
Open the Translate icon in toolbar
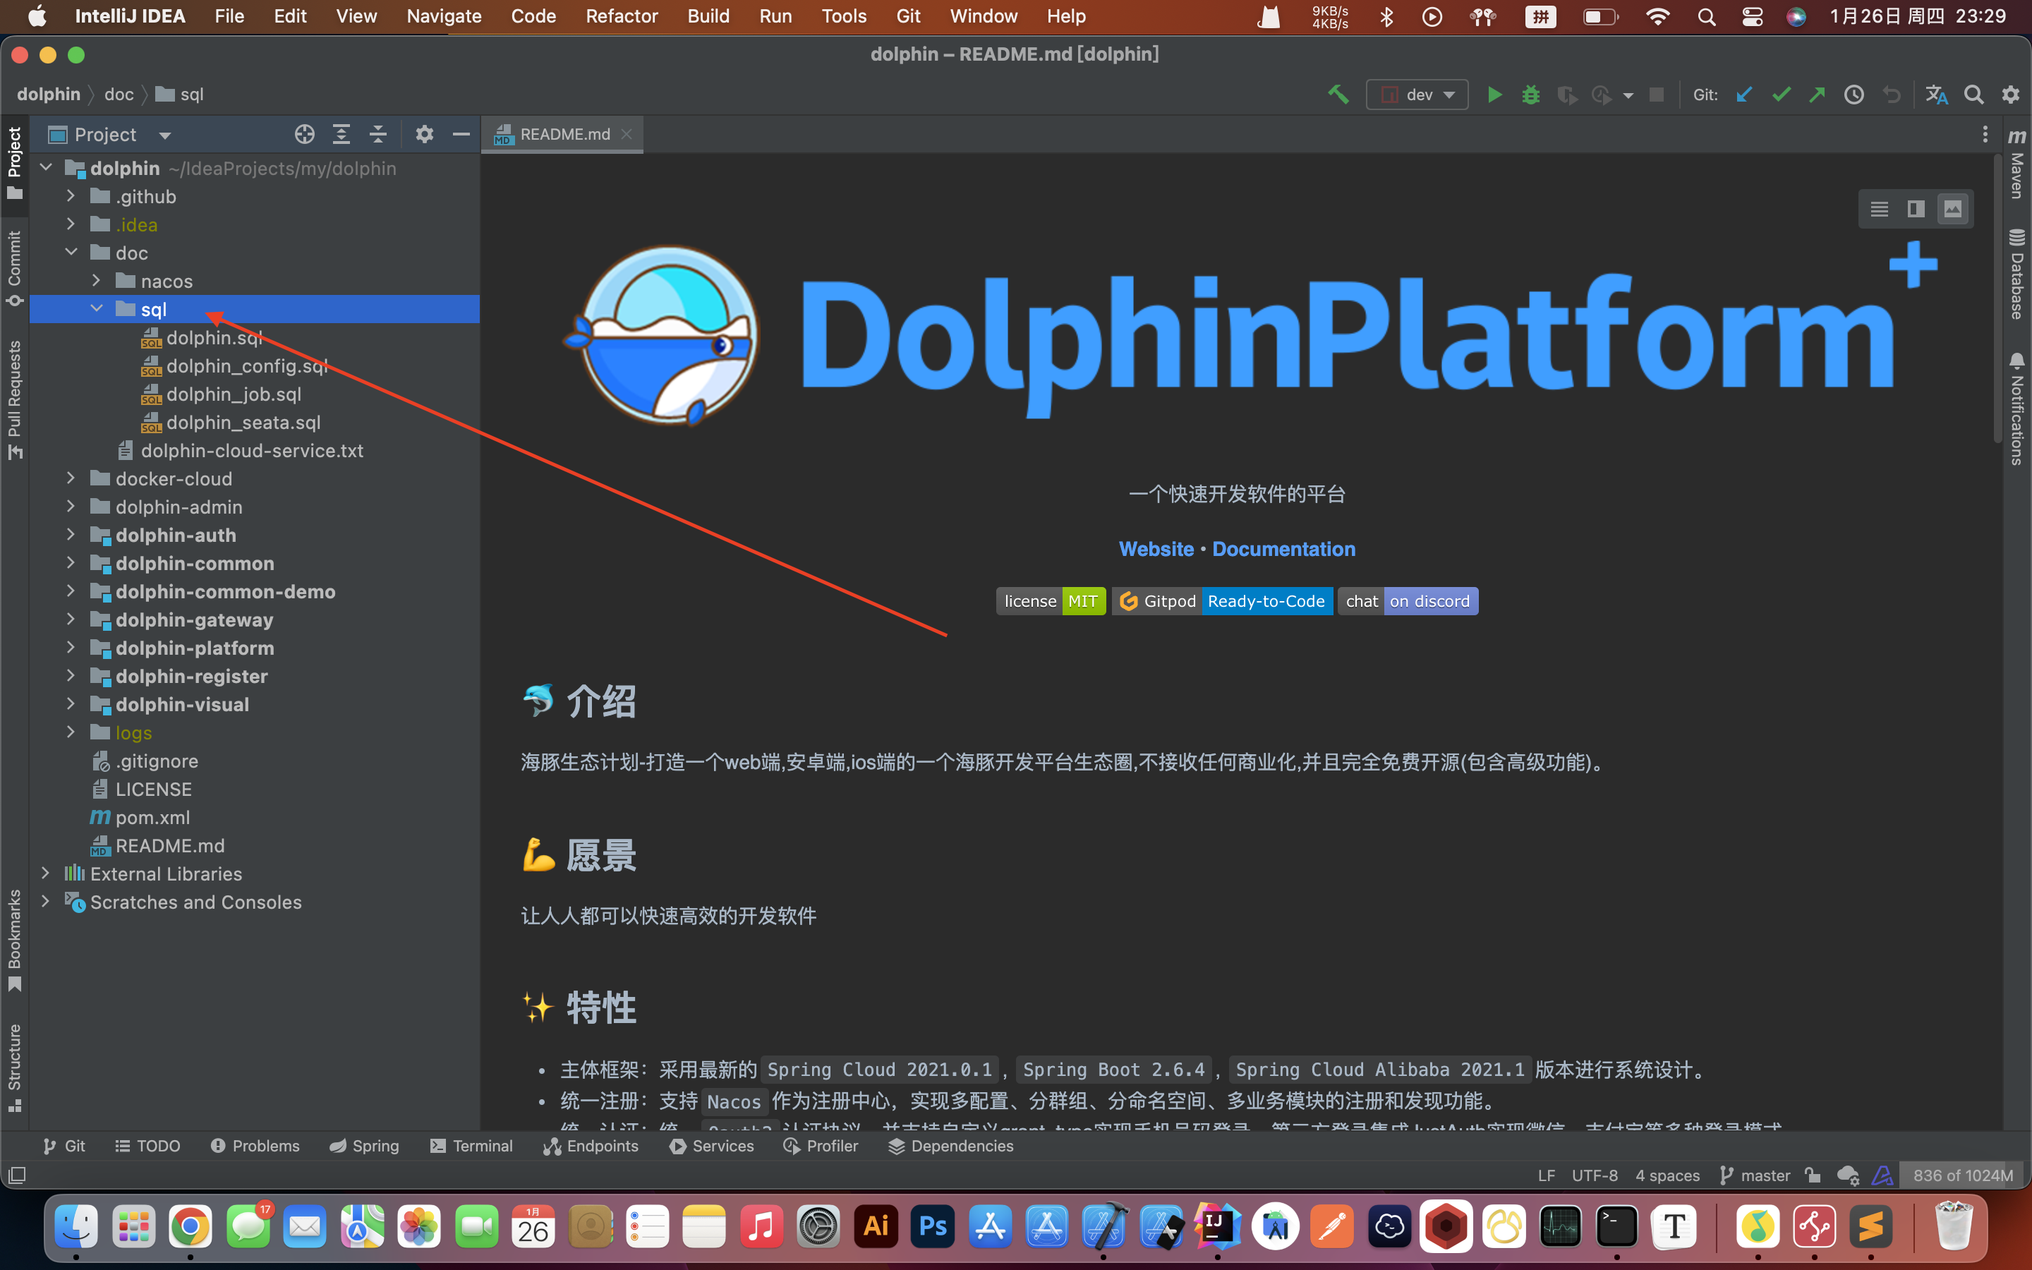click(x=1936, y=95)
